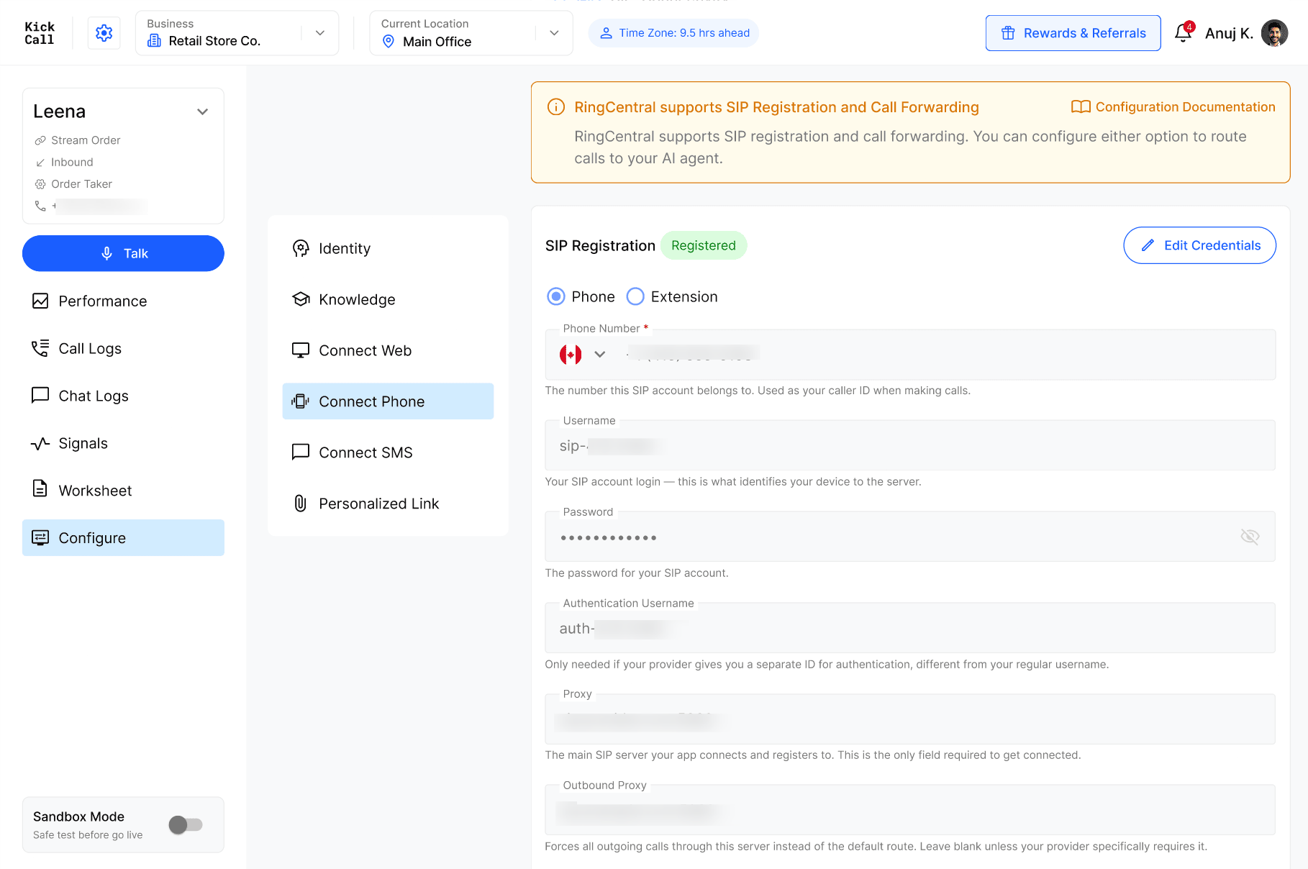Start a Talk session
The width and height of the screenshot is (1308, 869).
(x=123, y=253)
